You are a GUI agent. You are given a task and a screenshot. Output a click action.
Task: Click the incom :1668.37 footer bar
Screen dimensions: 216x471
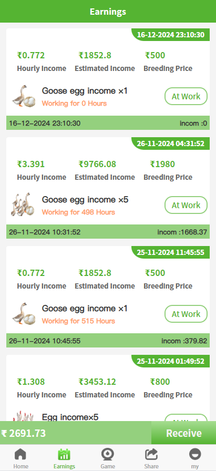tap(108, 232)
